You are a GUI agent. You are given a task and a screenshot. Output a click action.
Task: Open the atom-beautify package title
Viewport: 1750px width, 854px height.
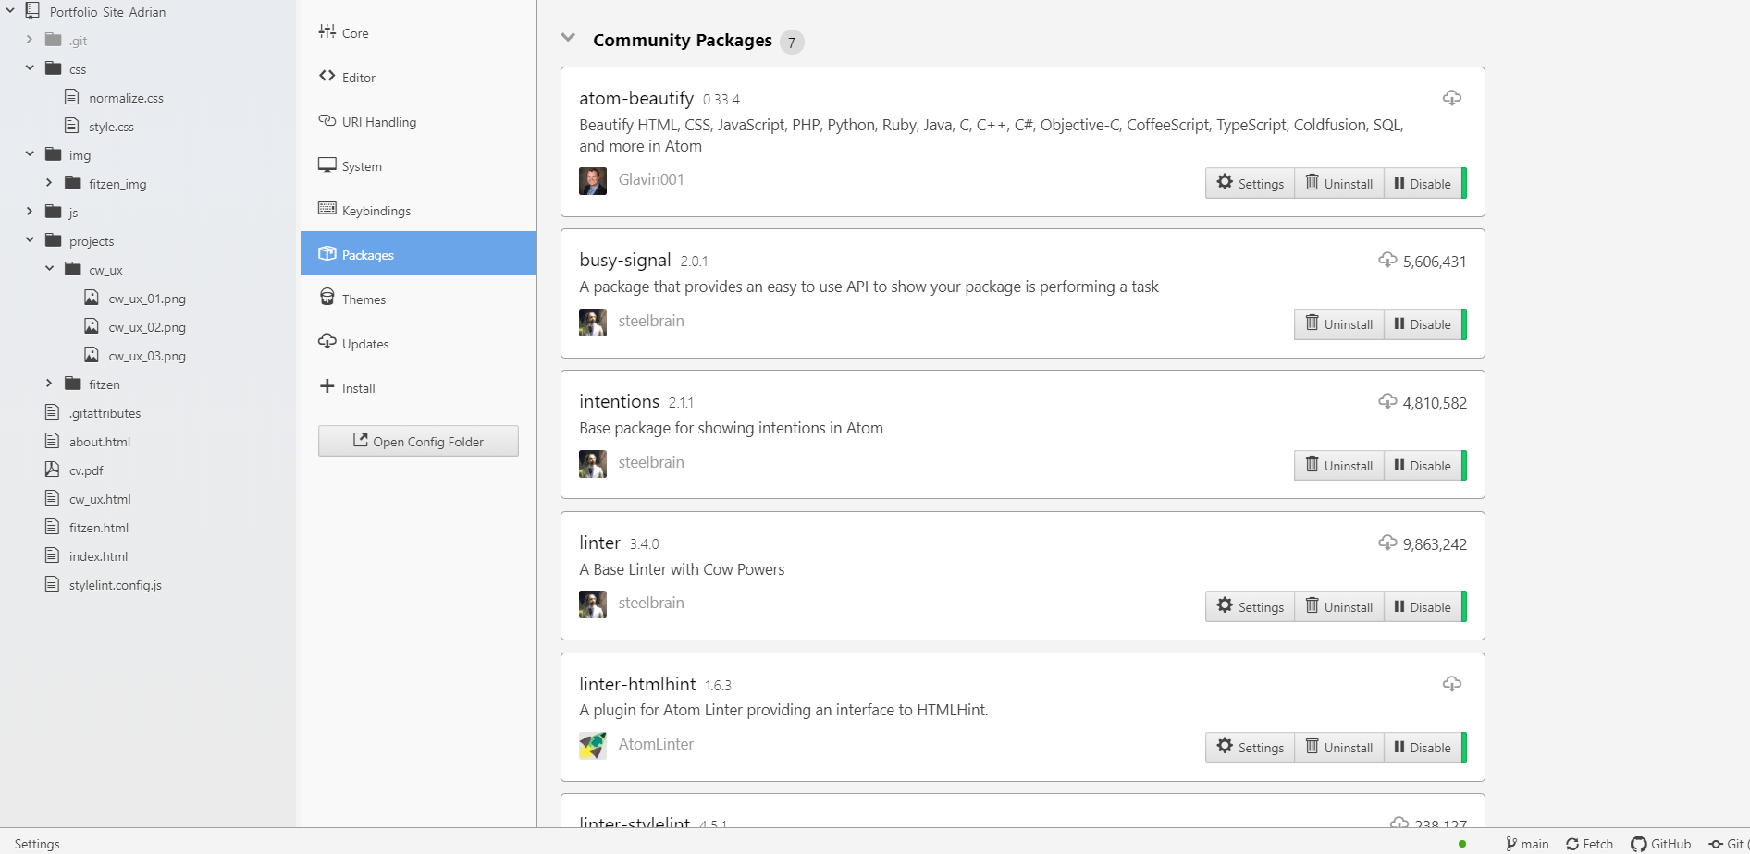point(636,98)
